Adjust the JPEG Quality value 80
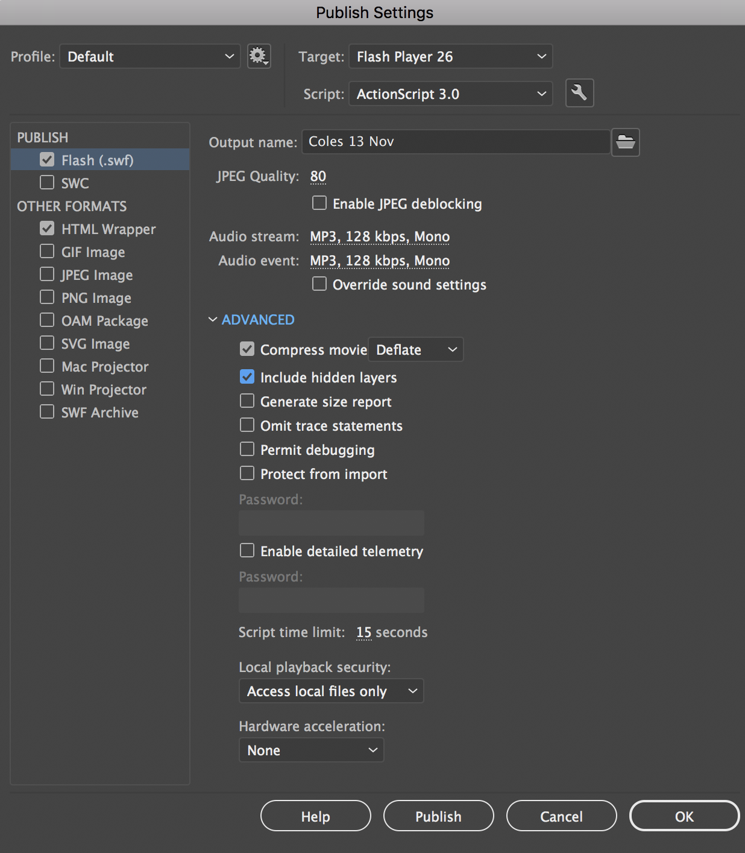This screenshot has width=745, height=853. tap(318, 176)
